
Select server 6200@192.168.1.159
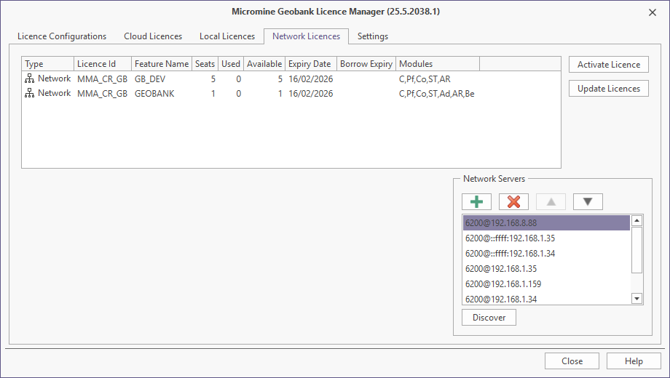(x=546, y=283)
